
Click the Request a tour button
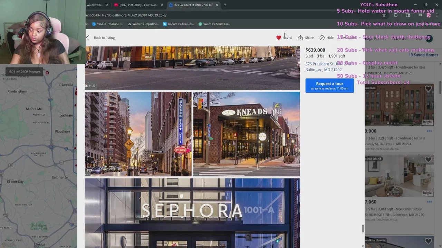point(329,85)
